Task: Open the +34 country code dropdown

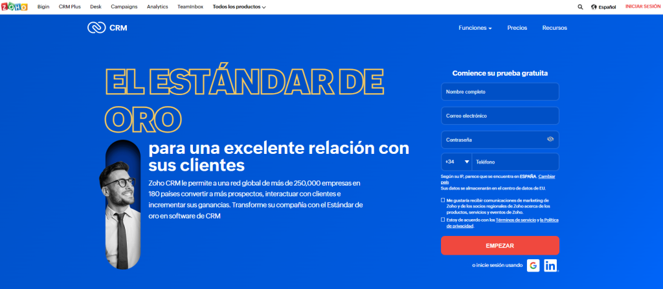Action: click(x=456, y=162)
